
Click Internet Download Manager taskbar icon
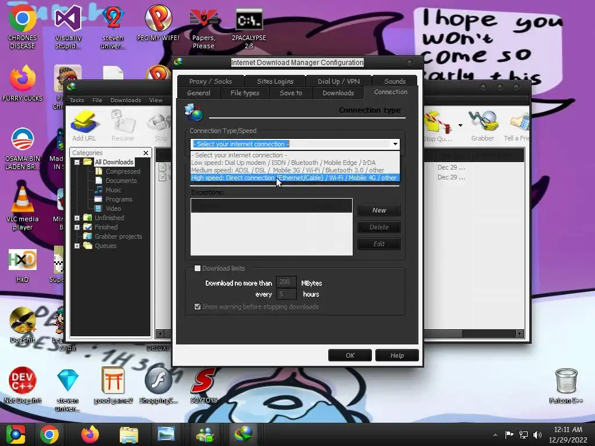[x=243, y=434]
